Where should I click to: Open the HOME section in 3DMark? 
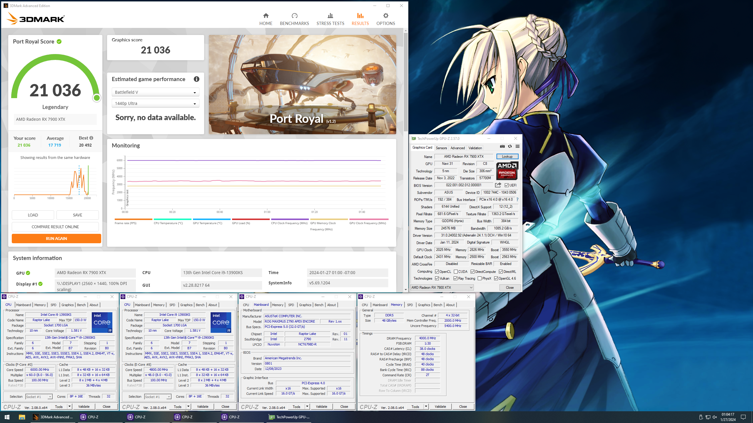coord(266,19)
